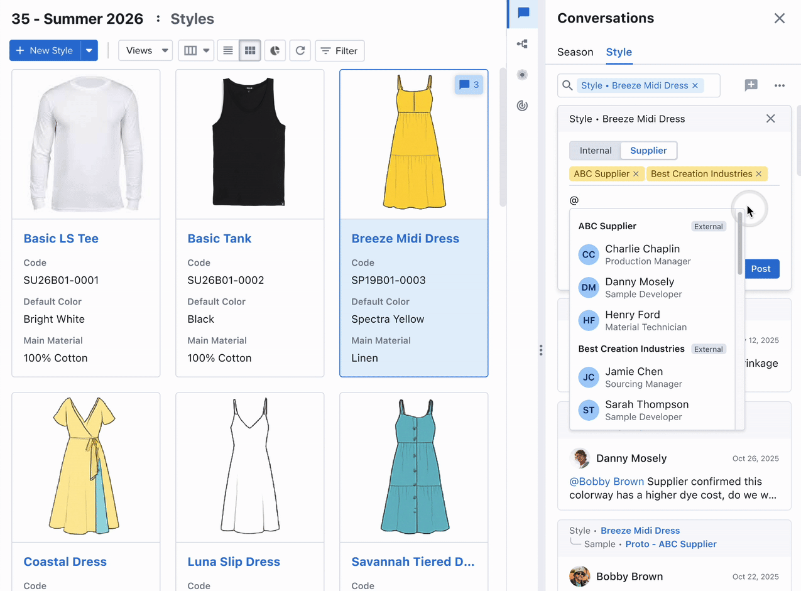Click the mention dropdown scrollbar
The image size is (801, 591).
tap(740, 244)
